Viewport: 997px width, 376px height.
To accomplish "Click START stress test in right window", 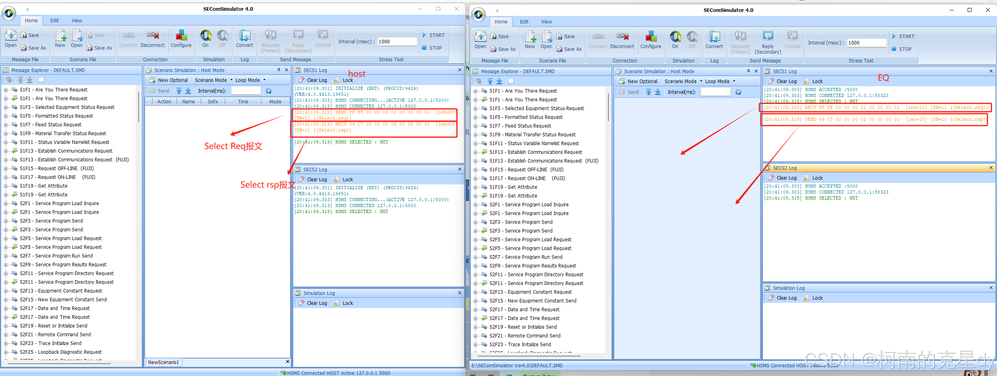I will (903, 36).
